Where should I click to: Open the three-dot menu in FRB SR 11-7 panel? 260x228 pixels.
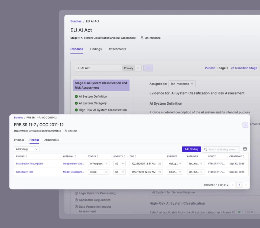coord(245,125)
